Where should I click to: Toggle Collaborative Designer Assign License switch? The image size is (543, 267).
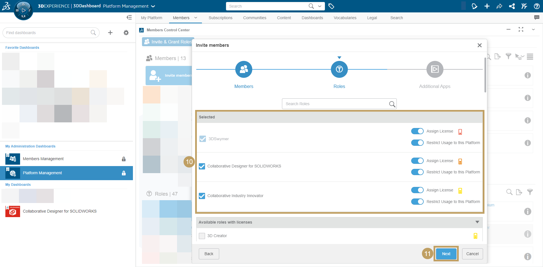(417, 161)
